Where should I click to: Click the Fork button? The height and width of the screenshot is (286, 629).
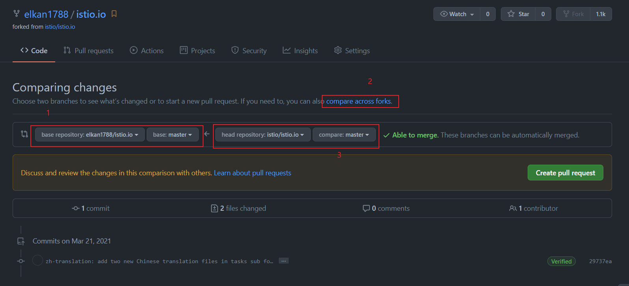[x=573, y=14]
